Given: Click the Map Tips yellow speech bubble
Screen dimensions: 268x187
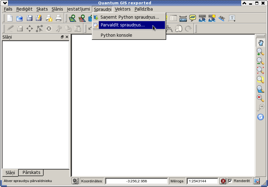Looking at the screenshot, I should coord(193,18).
